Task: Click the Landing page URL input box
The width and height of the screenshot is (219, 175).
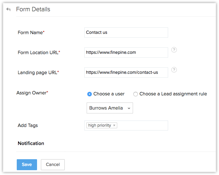Action: (126, 73)
